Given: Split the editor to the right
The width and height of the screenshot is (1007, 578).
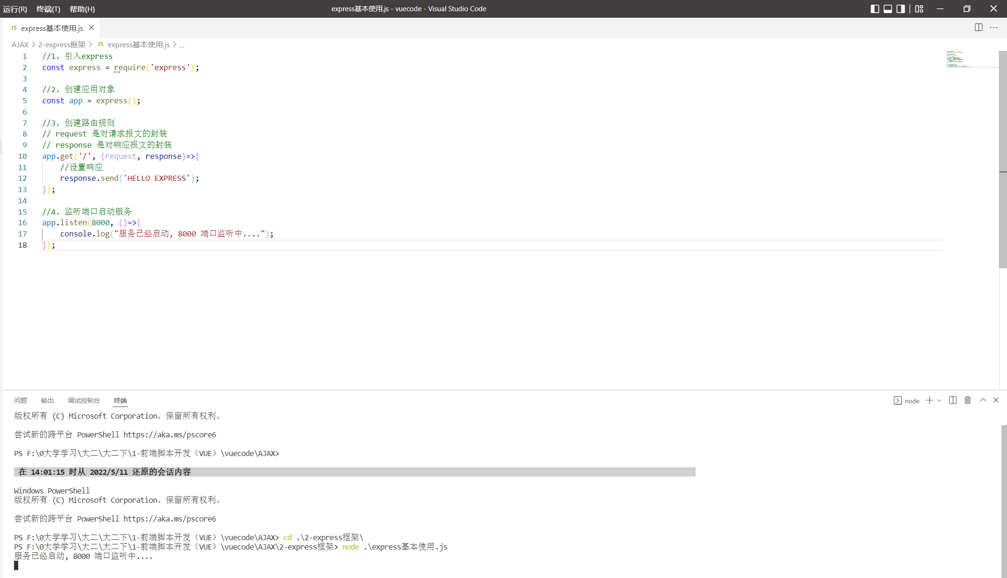Looking at the screenshot, I should (978, 28).
